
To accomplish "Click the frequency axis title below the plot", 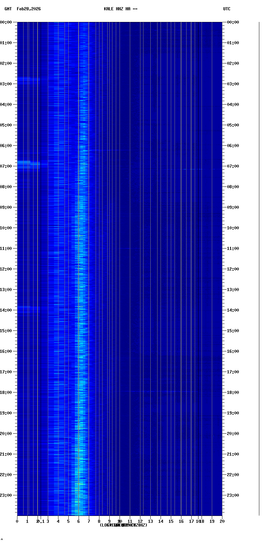I will point(123,525).
